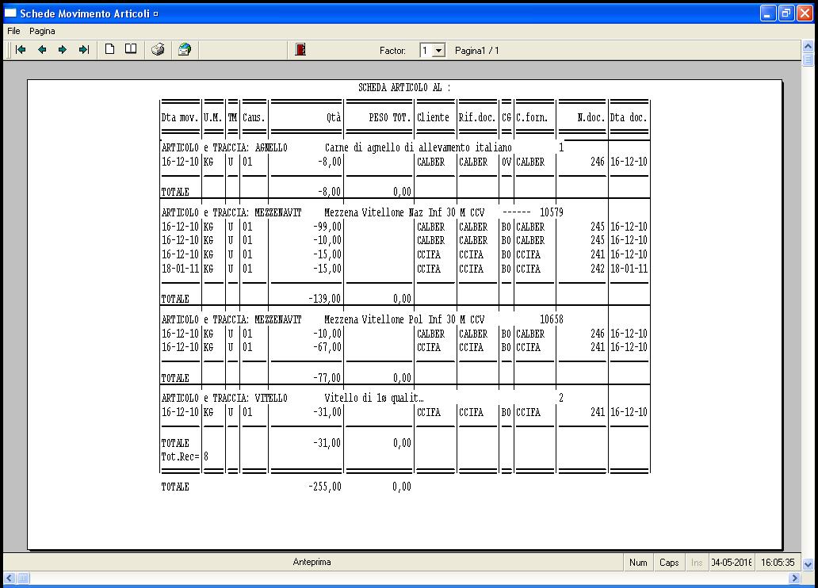Click the Num status indicator
Viewport: 818px width, 588px height.
pos(638,563)
